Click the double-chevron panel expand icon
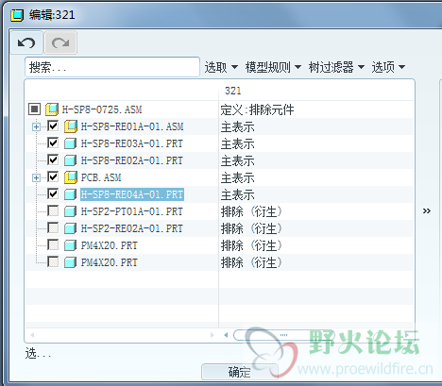Screen dimensions: 442x386 [x=427, y=210]
